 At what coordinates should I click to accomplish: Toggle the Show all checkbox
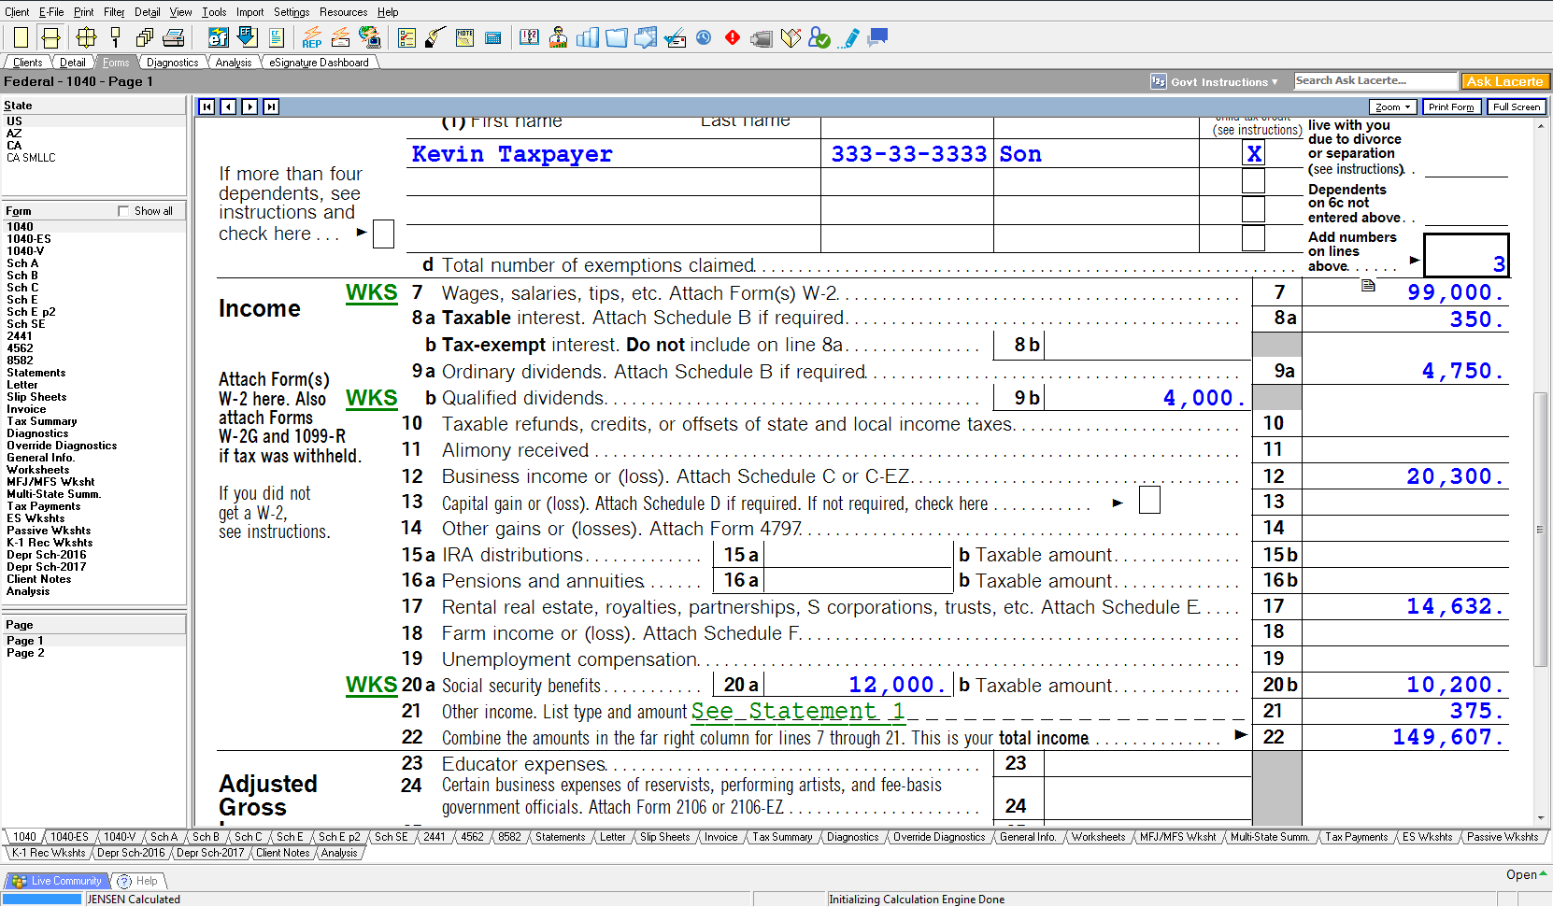tap(123, 211)
